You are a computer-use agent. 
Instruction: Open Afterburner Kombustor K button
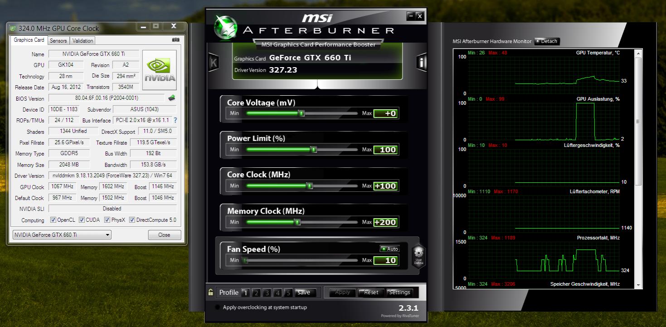point(214,63)
